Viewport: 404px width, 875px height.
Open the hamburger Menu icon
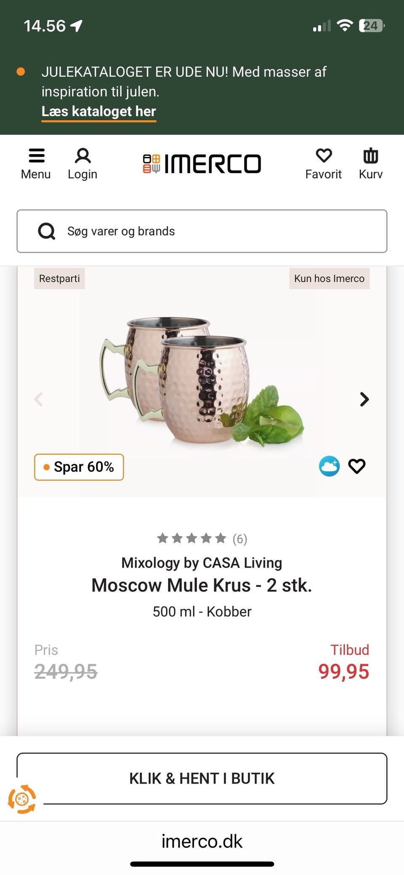[x=36, y=156]
